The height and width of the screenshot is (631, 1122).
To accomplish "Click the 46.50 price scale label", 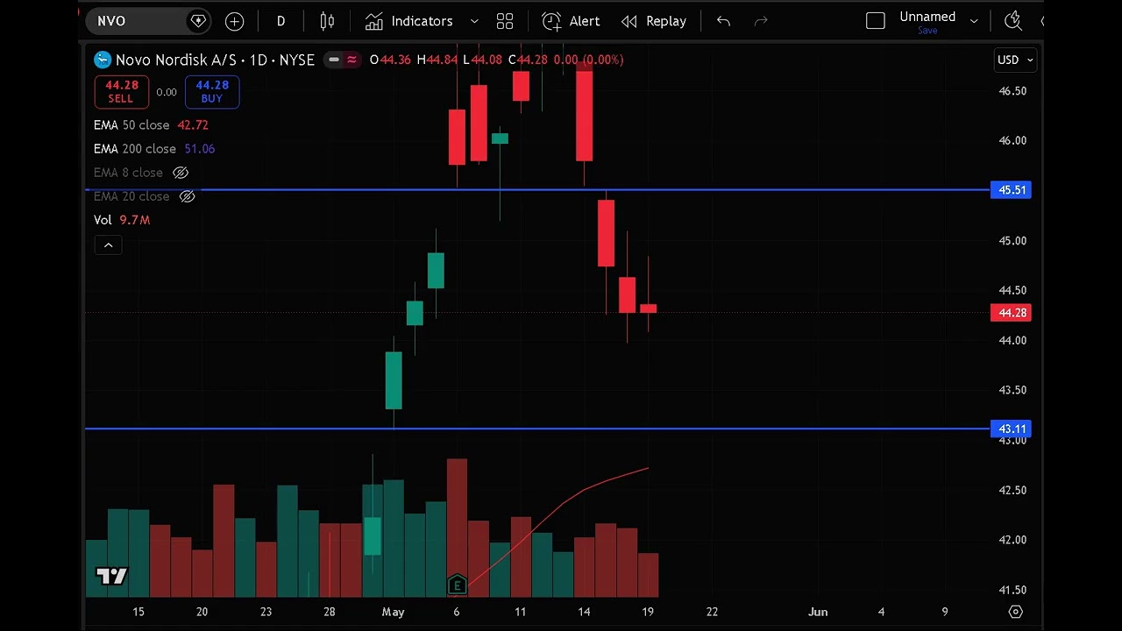I will click(1012, 91).
